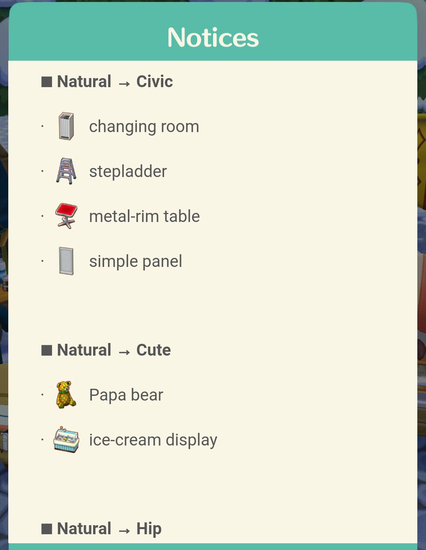Select the stepladder text label
This screenshot has height=550, width=426.
click(128, 172)
